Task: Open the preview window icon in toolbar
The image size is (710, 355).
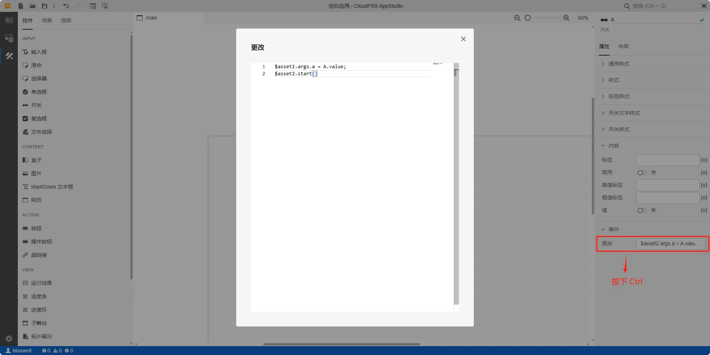Action: tap(93, 6)
